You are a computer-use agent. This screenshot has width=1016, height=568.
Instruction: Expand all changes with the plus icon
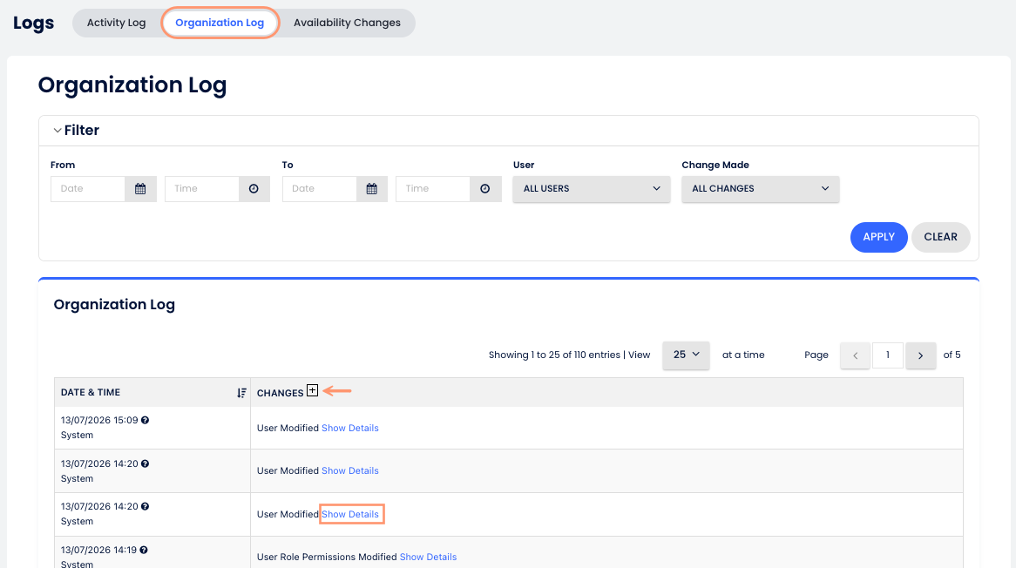pyautogui.click(x=312, y=390)
